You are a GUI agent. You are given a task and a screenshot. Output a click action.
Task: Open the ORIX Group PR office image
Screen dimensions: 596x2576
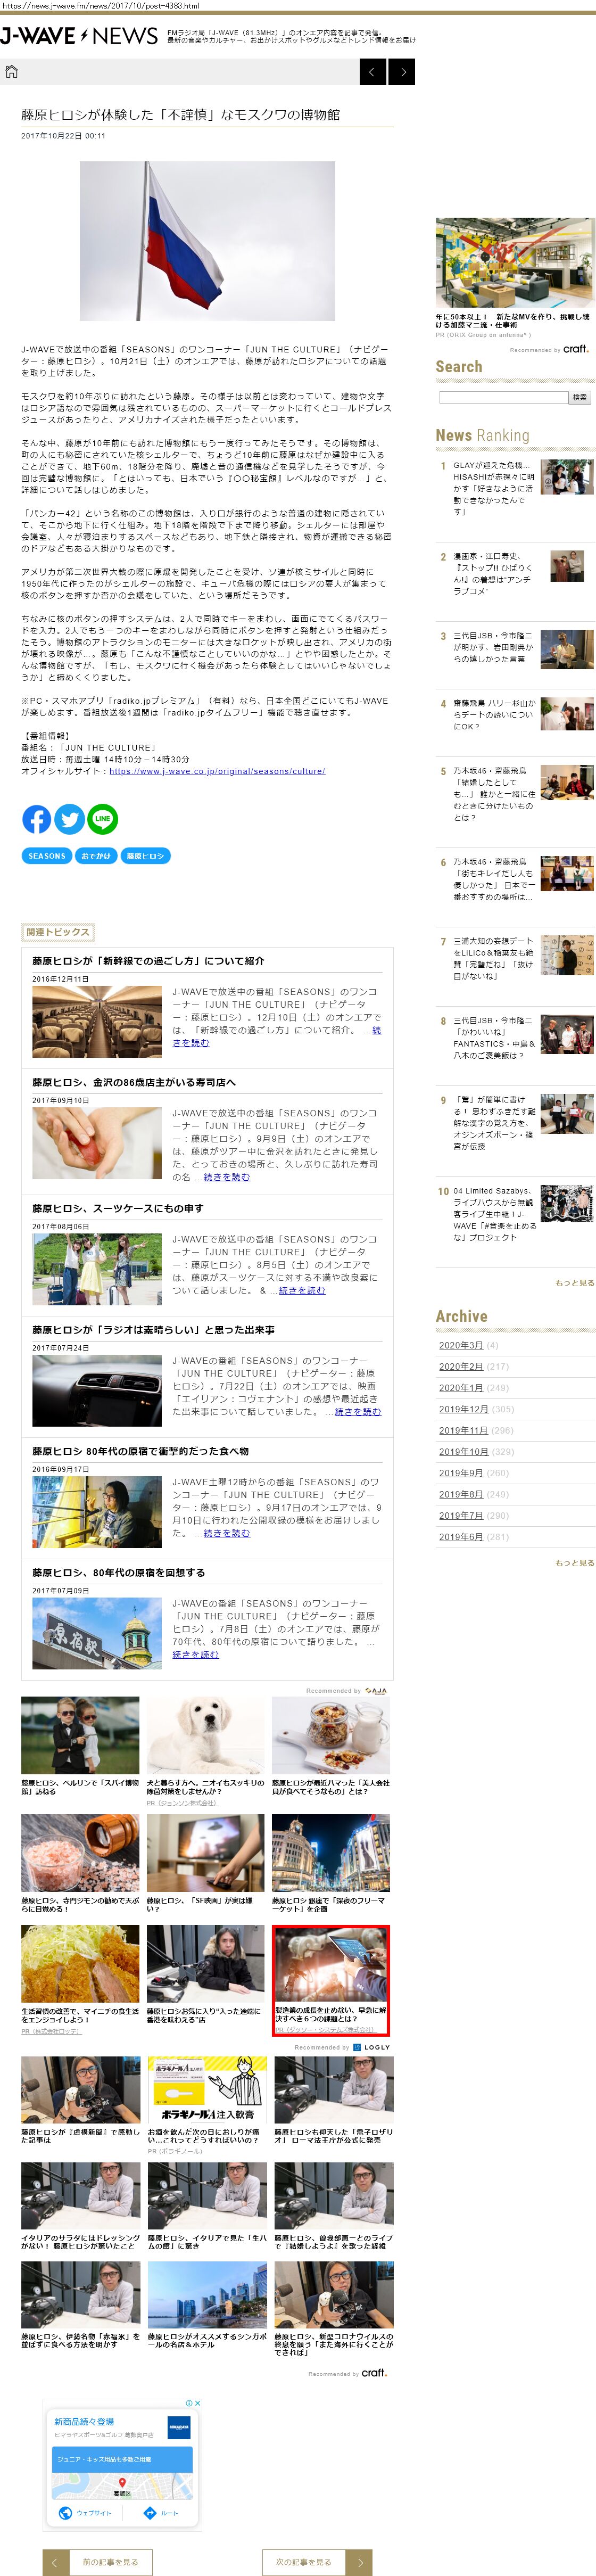pos(515,264)
